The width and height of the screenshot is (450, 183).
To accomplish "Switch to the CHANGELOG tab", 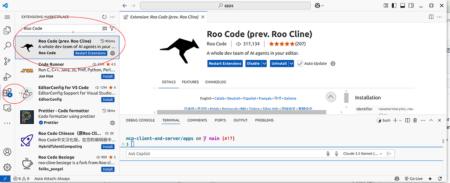I will (x=215, y=82).
